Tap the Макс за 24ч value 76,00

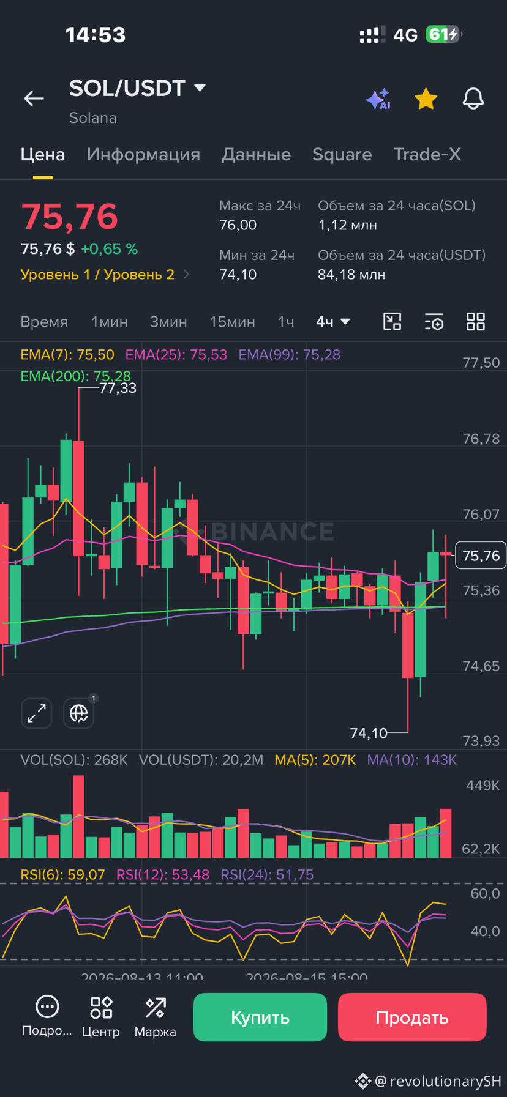click(x=238, y=225)
